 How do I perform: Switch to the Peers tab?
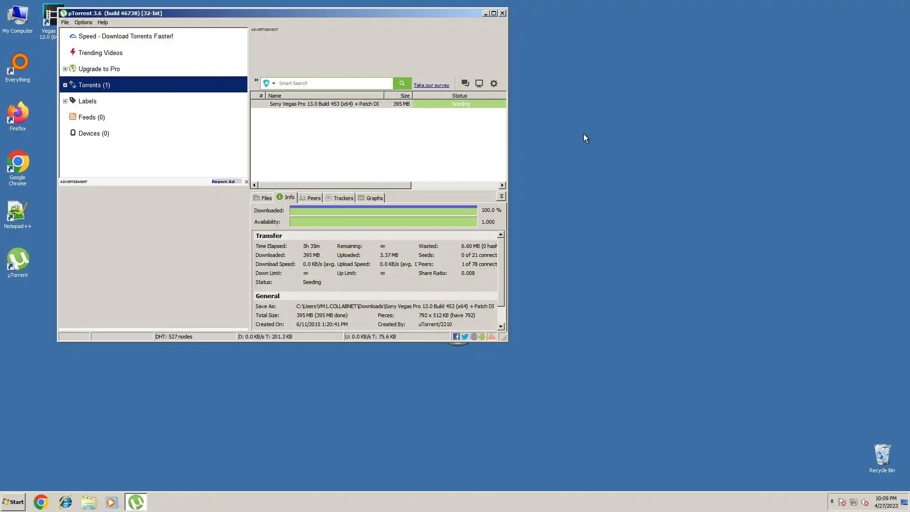point(310,198)
